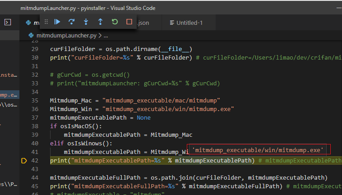Restart the debug session
The width and height of the screenshot is (342, 195).
115,22
